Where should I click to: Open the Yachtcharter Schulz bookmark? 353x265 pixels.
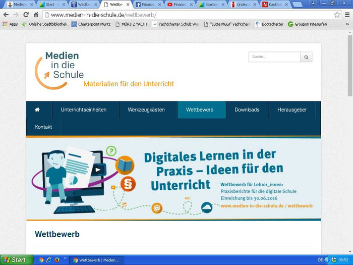[x=175, y=24]
